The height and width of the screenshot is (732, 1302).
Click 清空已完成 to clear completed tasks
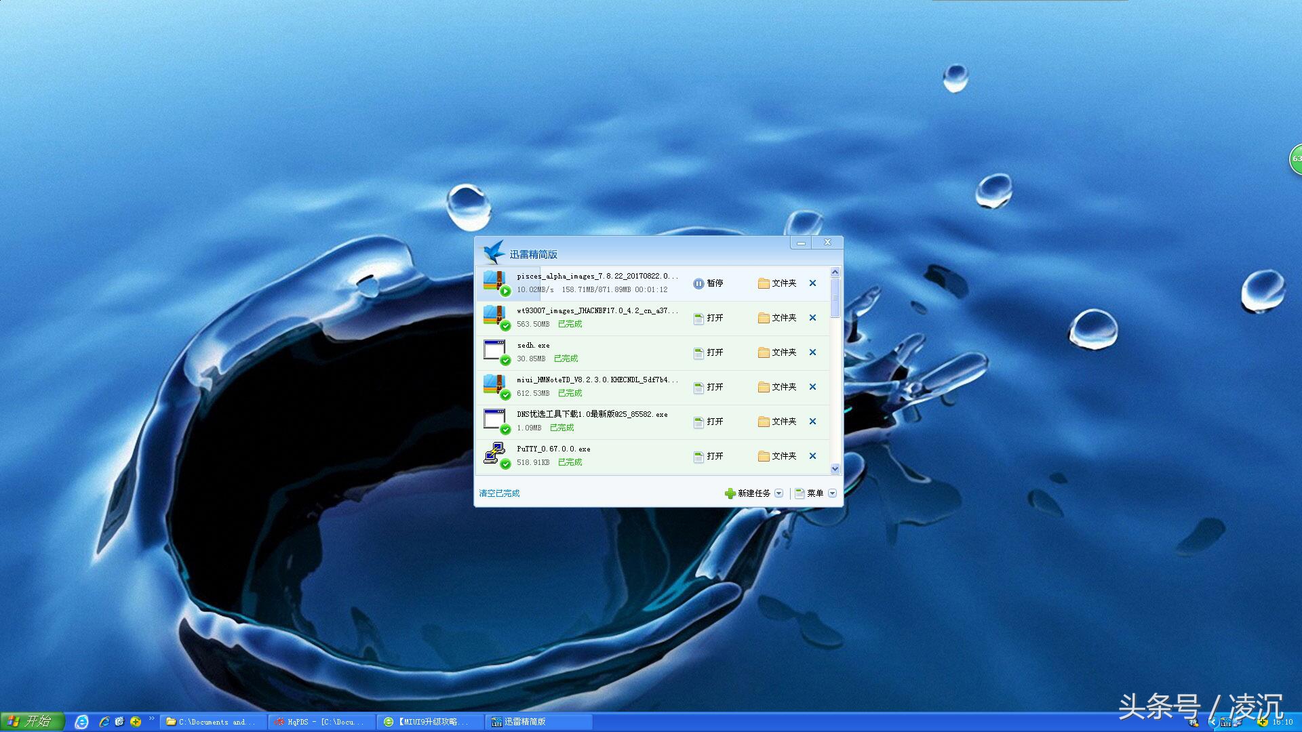499,493
